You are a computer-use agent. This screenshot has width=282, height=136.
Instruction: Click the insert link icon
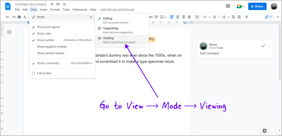click(x=151, y=17)
